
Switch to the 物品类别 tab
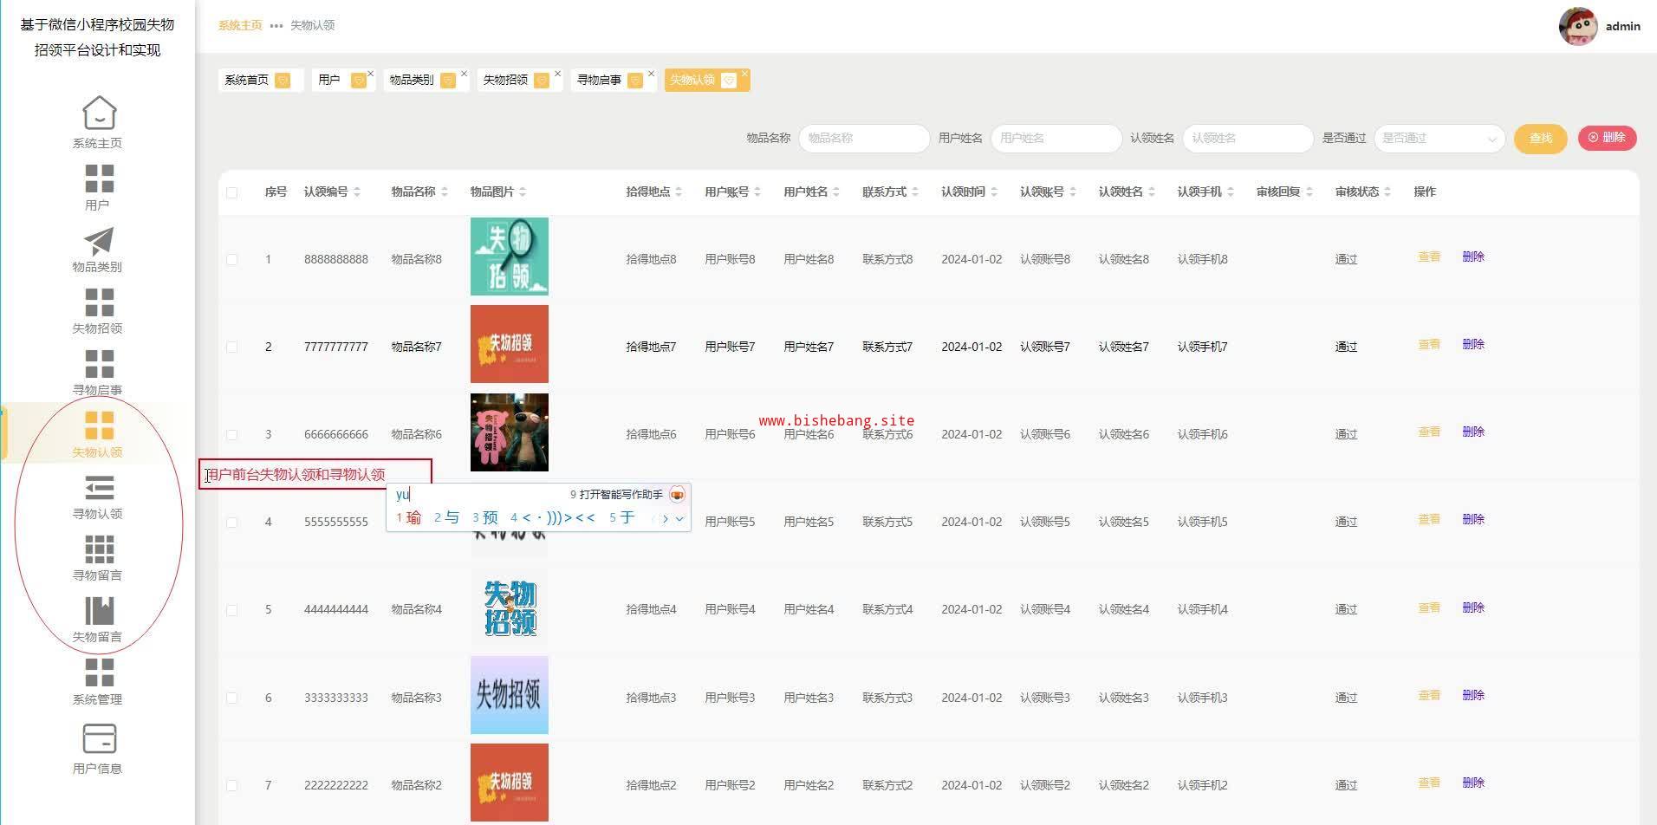[412, 80]
